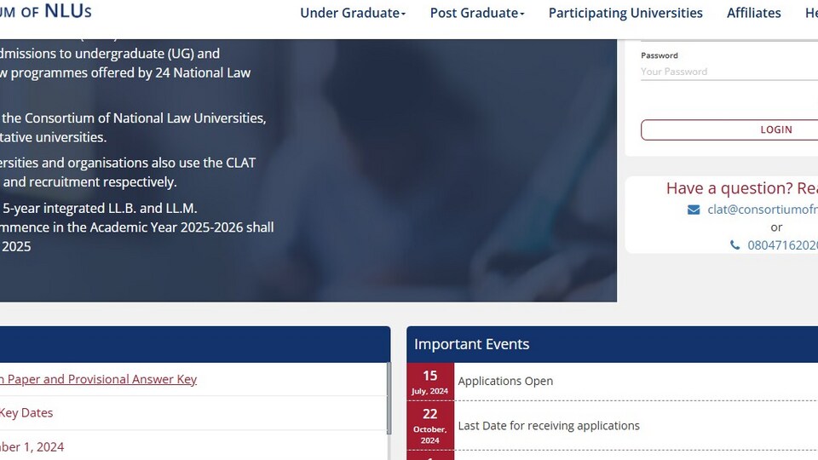Select the 15 July 2024 date badge
This screenshot has height=460, width=818.
click(x=429, y=382)
